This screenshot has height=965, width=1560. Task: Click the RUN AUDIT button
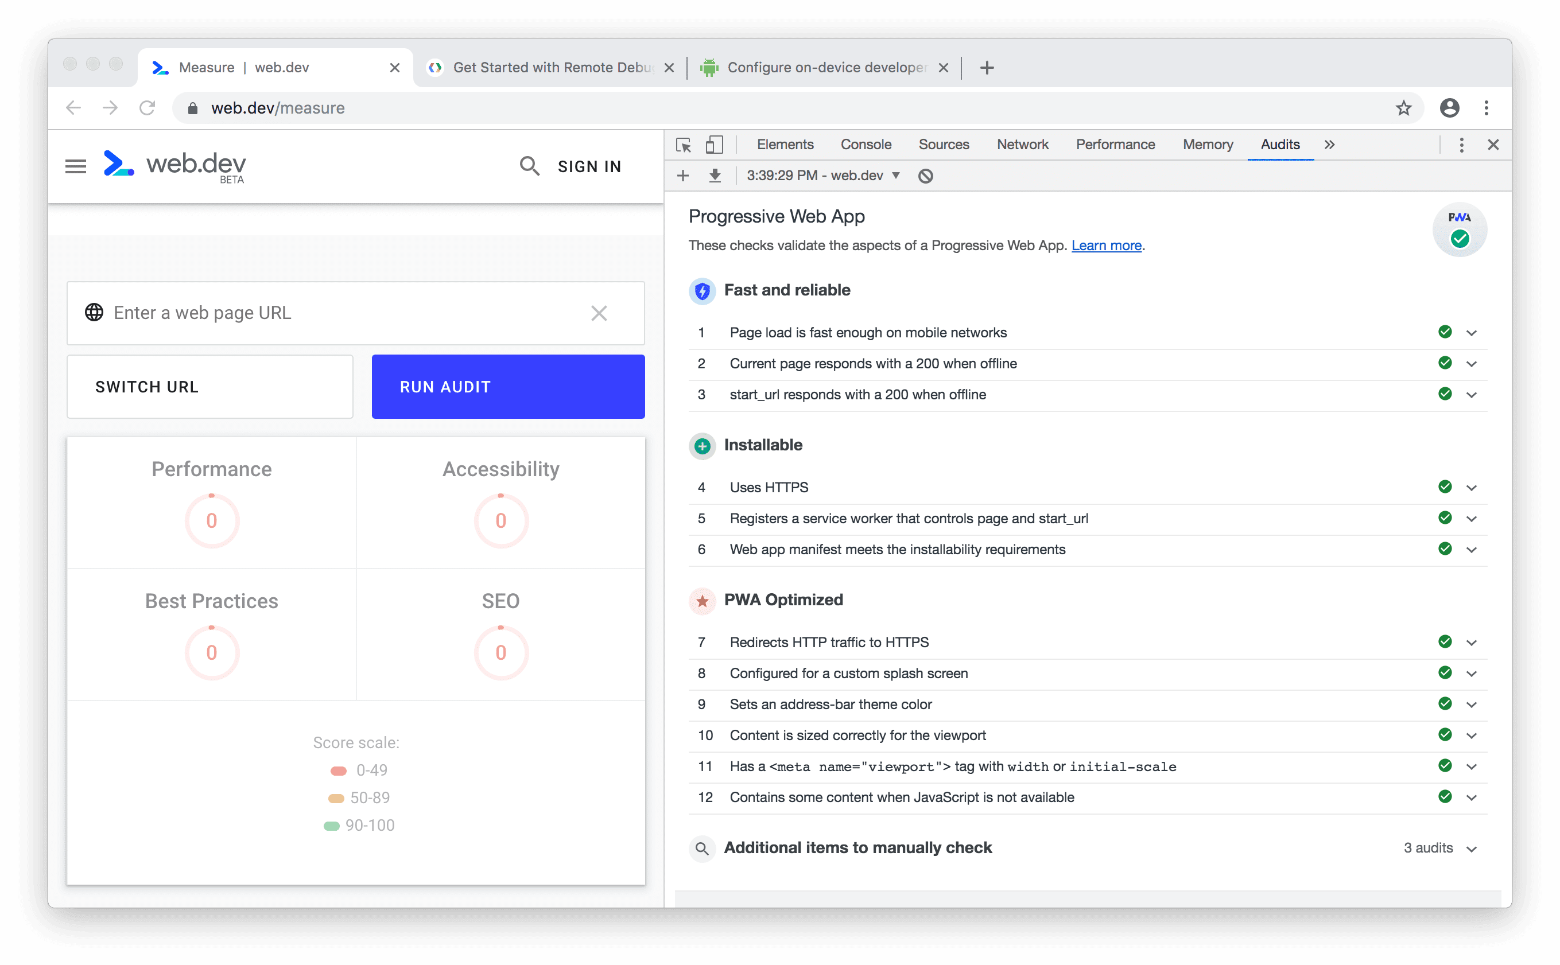tap(507, 388)
